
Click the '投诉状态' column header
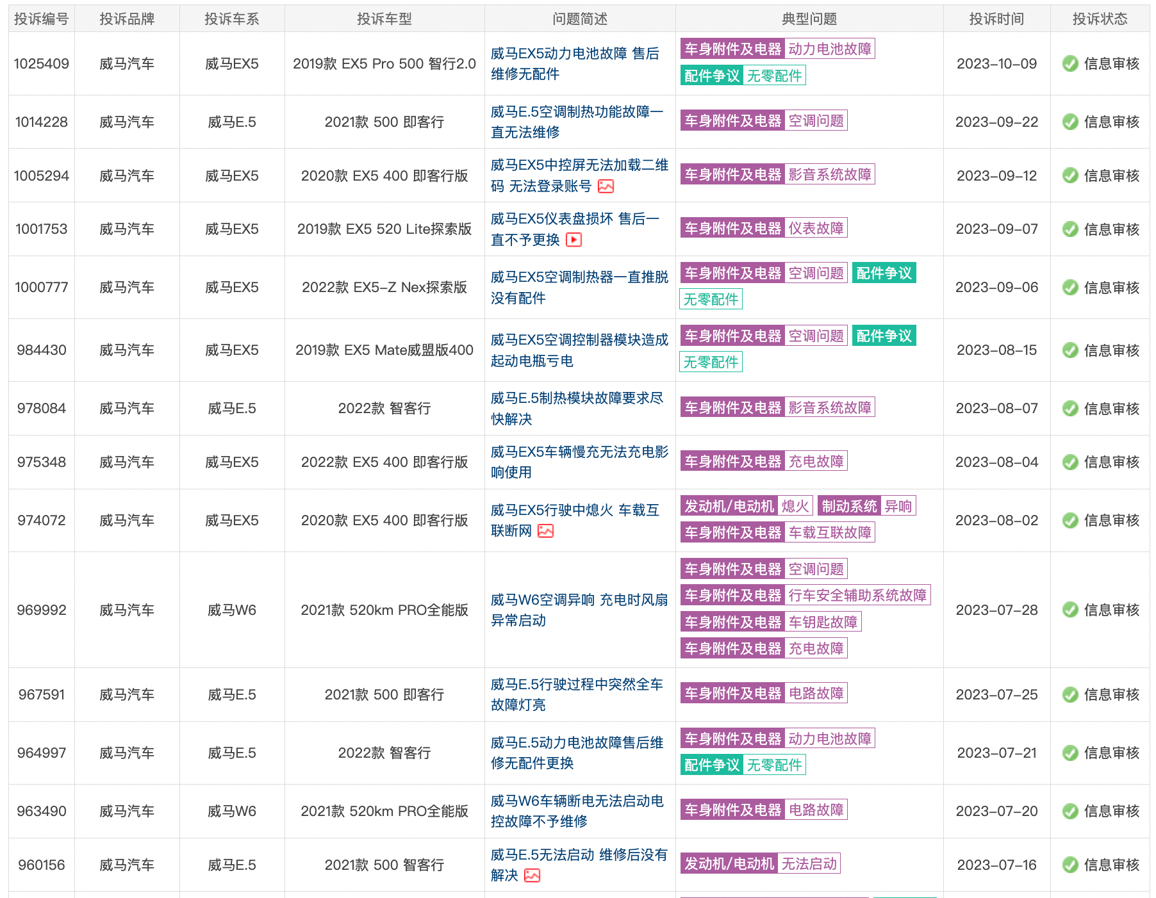(1100, 19)
